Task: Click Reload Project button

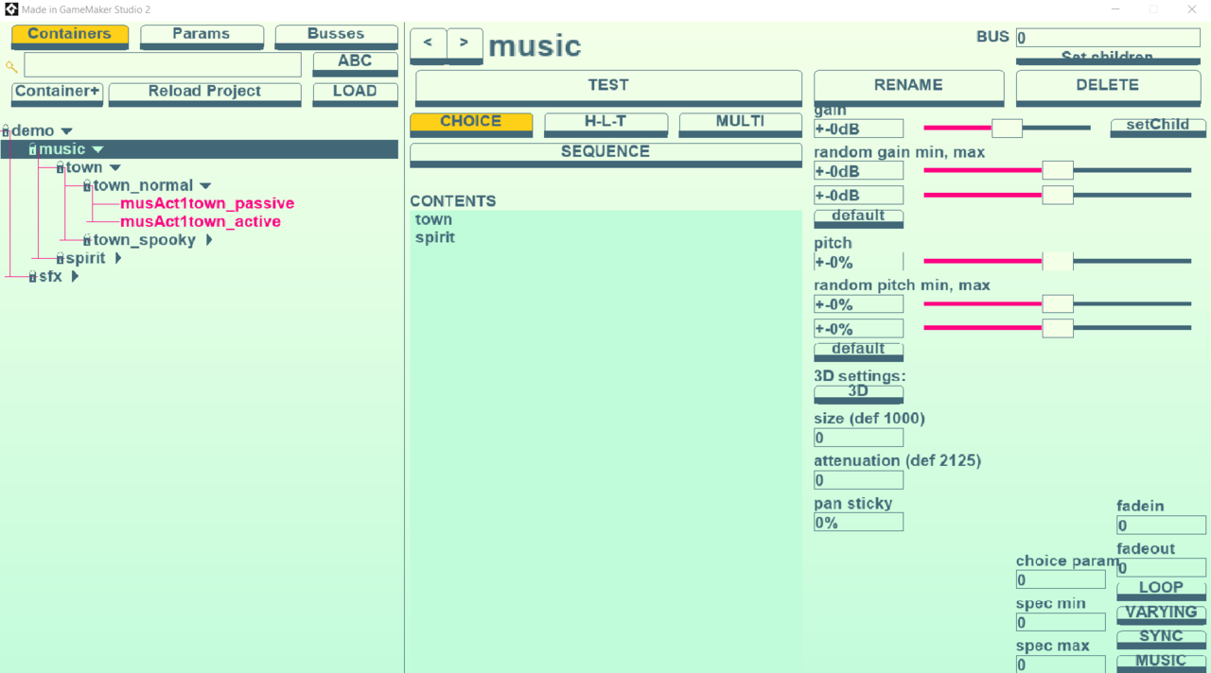Action: point(204,94)
